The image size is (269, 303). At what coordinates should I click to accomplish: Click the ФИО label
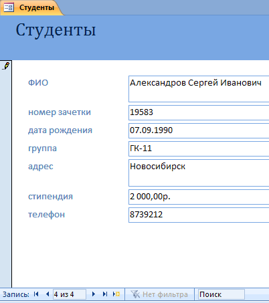pyautogui.click(x=38, y=83)
